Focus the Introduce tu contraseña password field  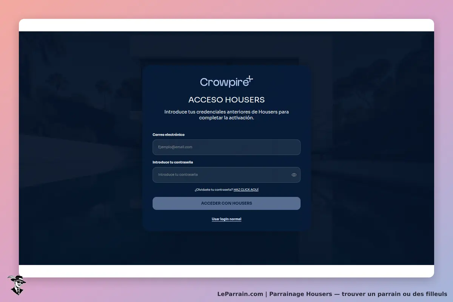[226, 175]
